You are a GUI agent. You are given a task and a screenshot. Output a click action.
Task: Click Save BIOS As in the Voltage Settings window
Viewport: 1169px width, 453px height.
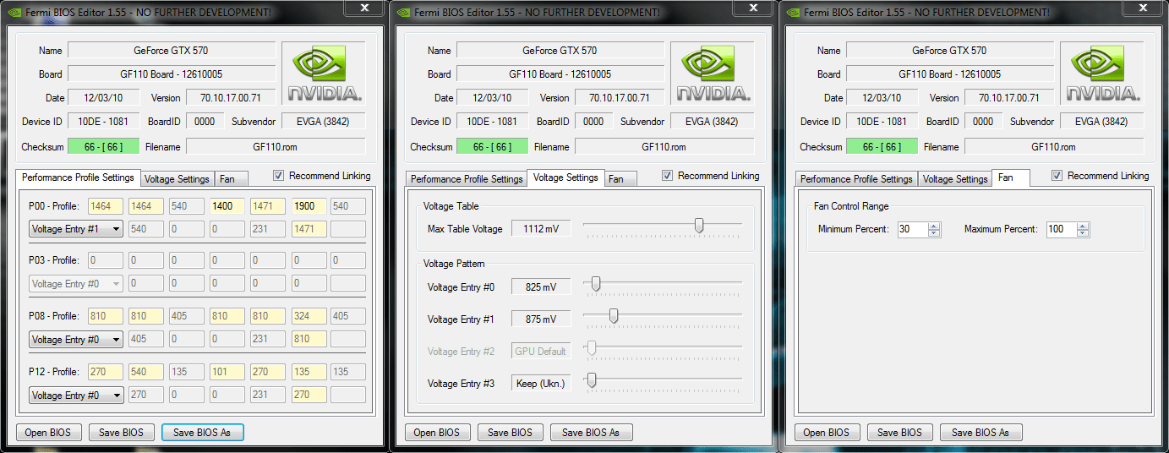[x=592, y=432]
